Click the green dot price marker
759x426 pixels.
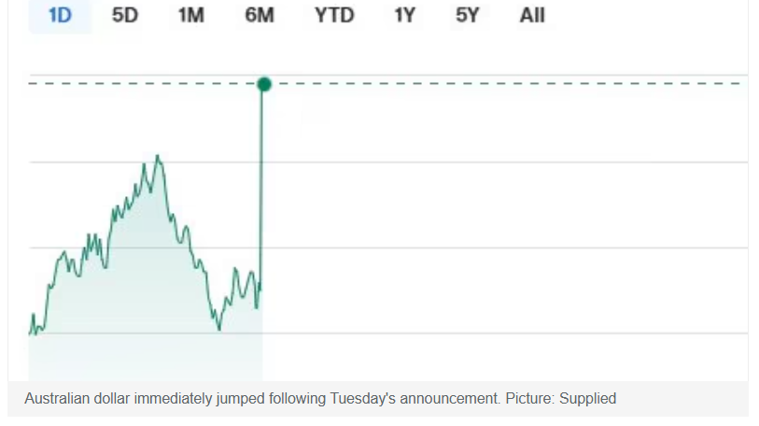264,84
